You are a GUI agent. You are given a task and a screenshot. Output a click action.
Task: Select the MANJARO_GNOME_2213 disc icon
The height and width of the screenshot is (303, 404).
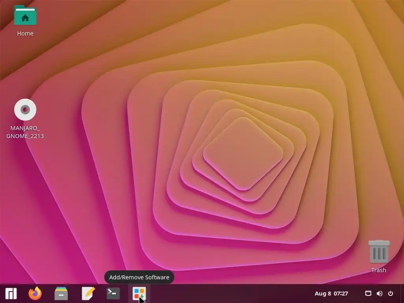click(x=25, y=110)
